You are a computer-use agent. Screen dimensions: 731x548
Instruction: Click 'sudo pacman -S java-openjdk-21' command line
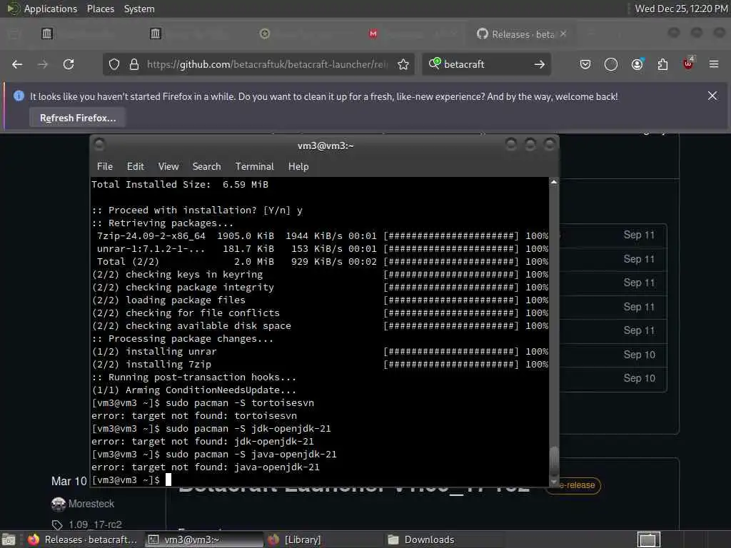(x=251, y=455)
